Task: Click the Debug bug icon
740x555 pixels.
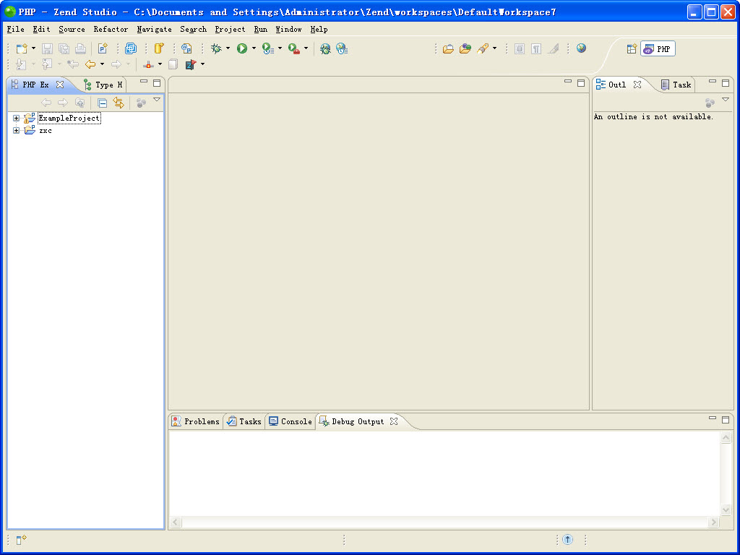Action: 215,48
